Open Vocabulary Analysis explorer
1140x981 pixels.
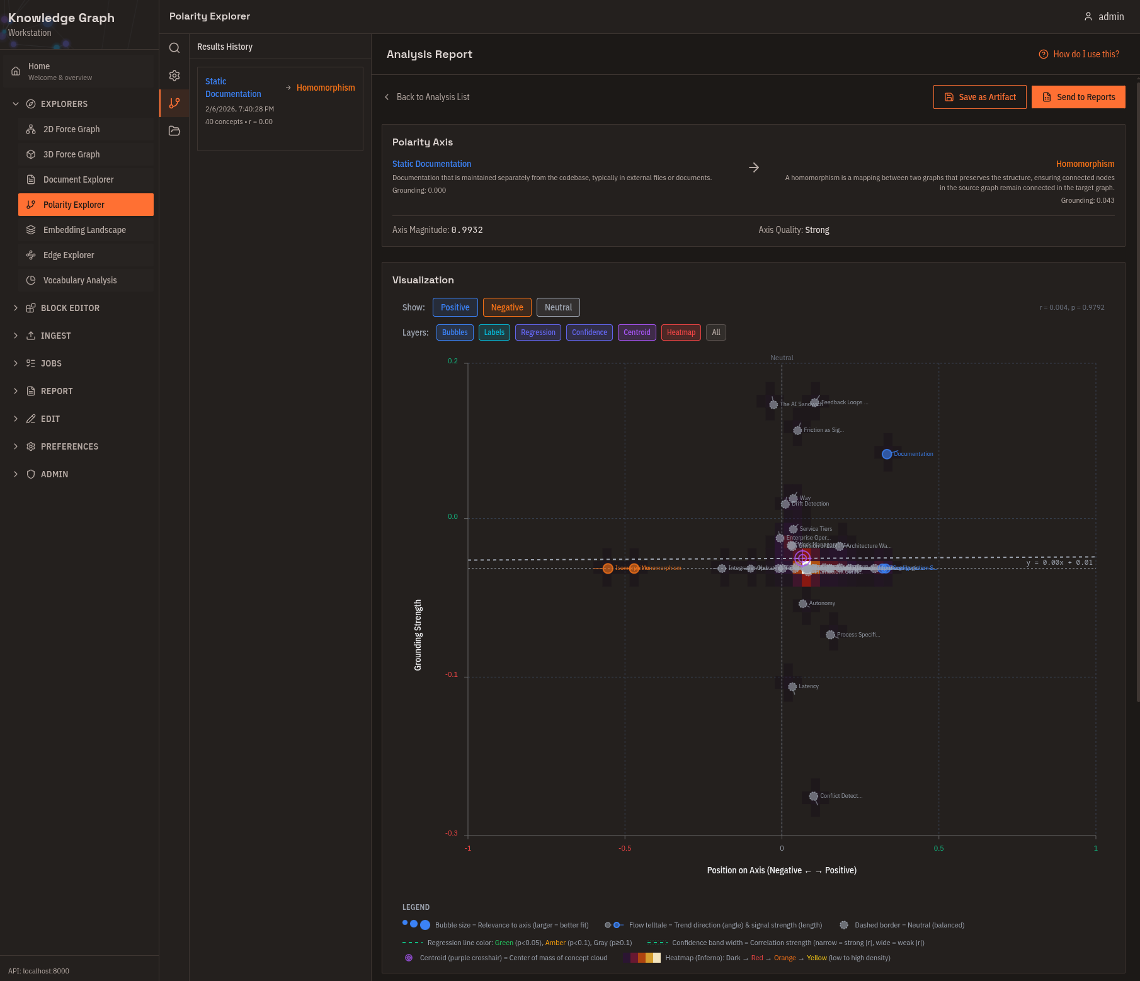pyautogui.click(x=79, y=280)
